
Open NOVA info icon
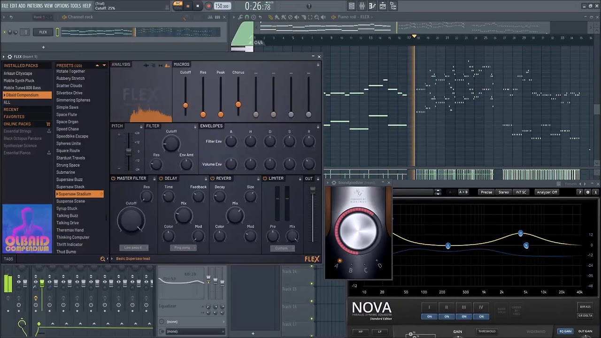point(596,192)
